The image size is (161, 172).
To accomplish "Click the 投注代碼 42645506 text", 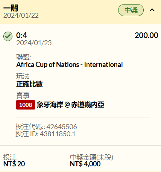I will pos(46,127).
